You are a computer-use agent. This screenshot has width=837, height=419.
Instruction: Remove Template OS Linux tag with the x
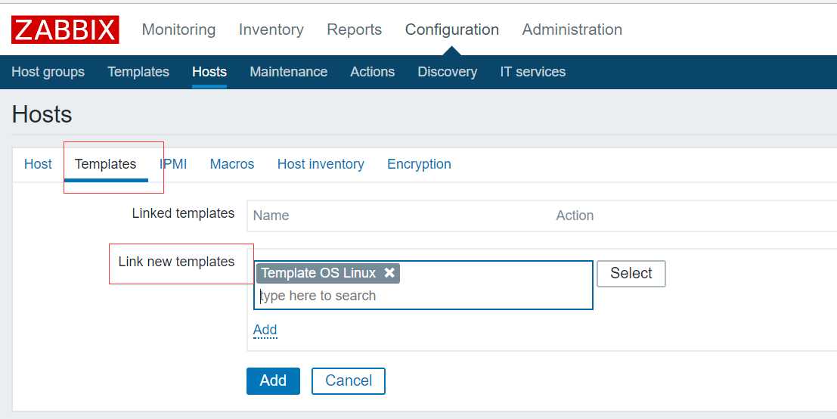(x=389, y=273)
